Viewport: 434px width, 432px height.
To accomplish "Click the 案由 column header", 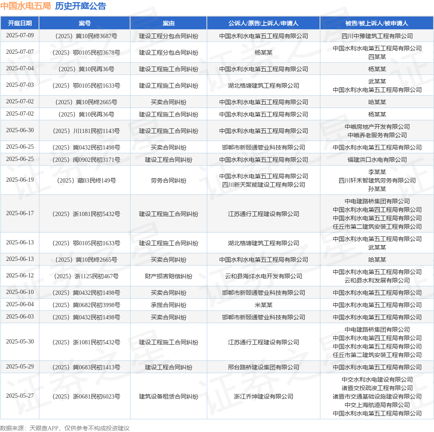I will (x=168, y=23).
